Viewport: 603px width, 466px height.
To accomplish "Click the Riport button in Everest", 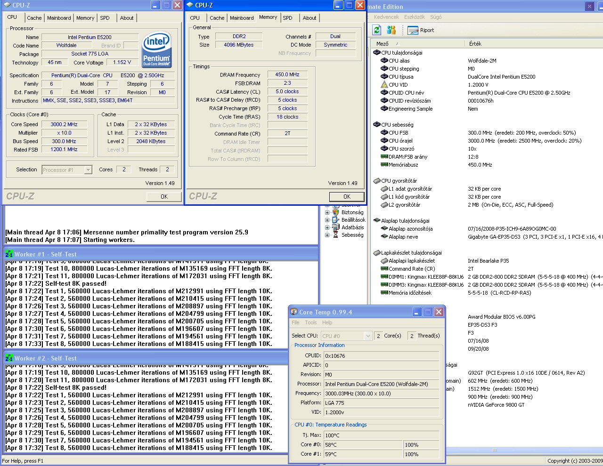I will pos(421,30).
